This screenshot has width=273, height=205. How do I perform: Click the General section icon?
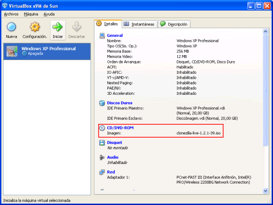102,36
